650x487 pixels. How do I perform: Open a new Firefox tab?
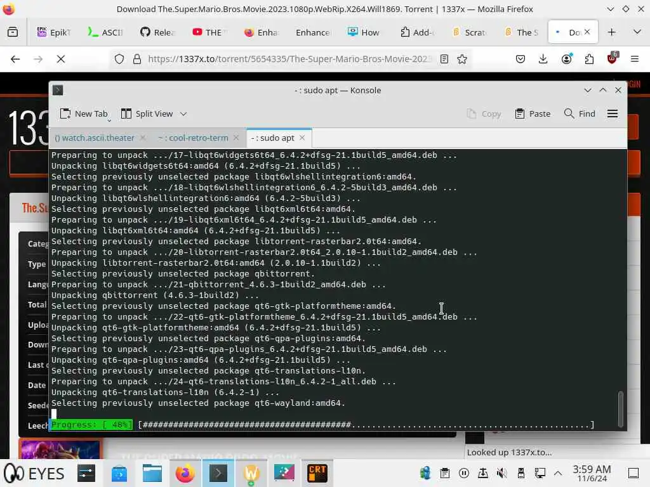tap(611, 32)
